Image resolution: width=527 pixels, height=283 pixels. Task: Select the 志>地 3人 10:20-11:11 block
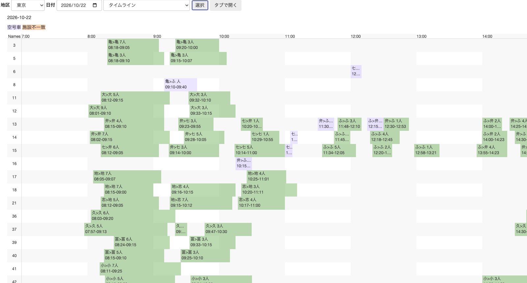tap(269, 190)
